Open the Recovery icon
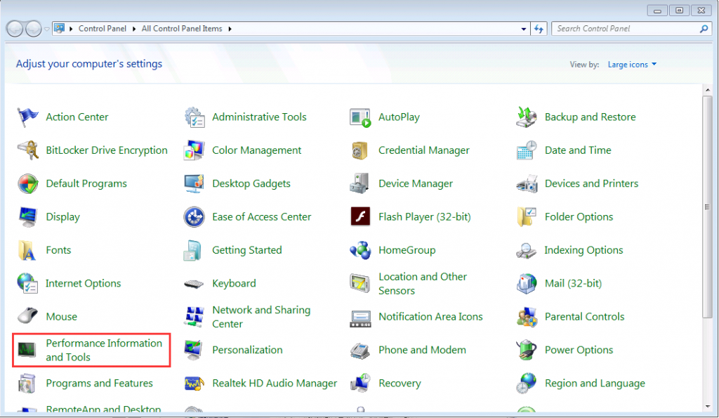The width and height of the screenshot is (719, 418). [x=360, y=383]
